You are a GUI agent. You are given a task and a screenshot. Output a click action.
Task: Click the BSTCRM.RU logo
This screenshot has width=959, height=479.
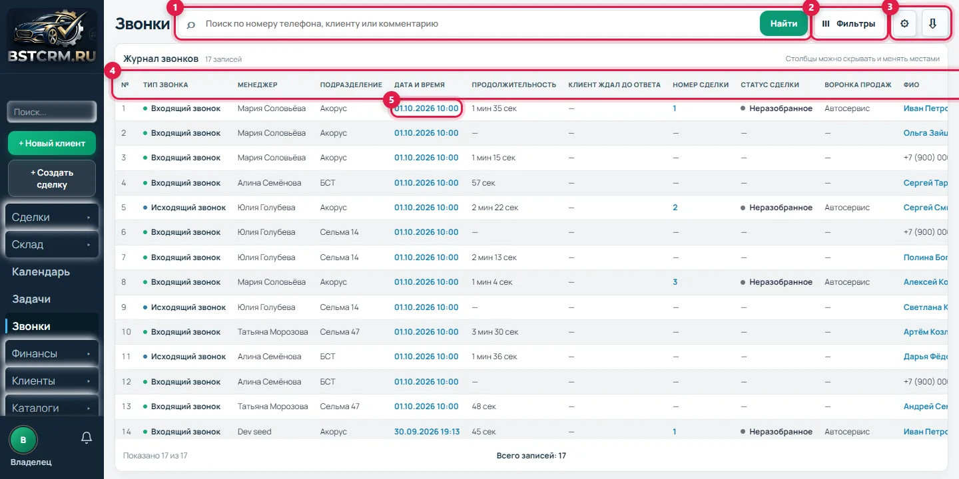point(52,35)
